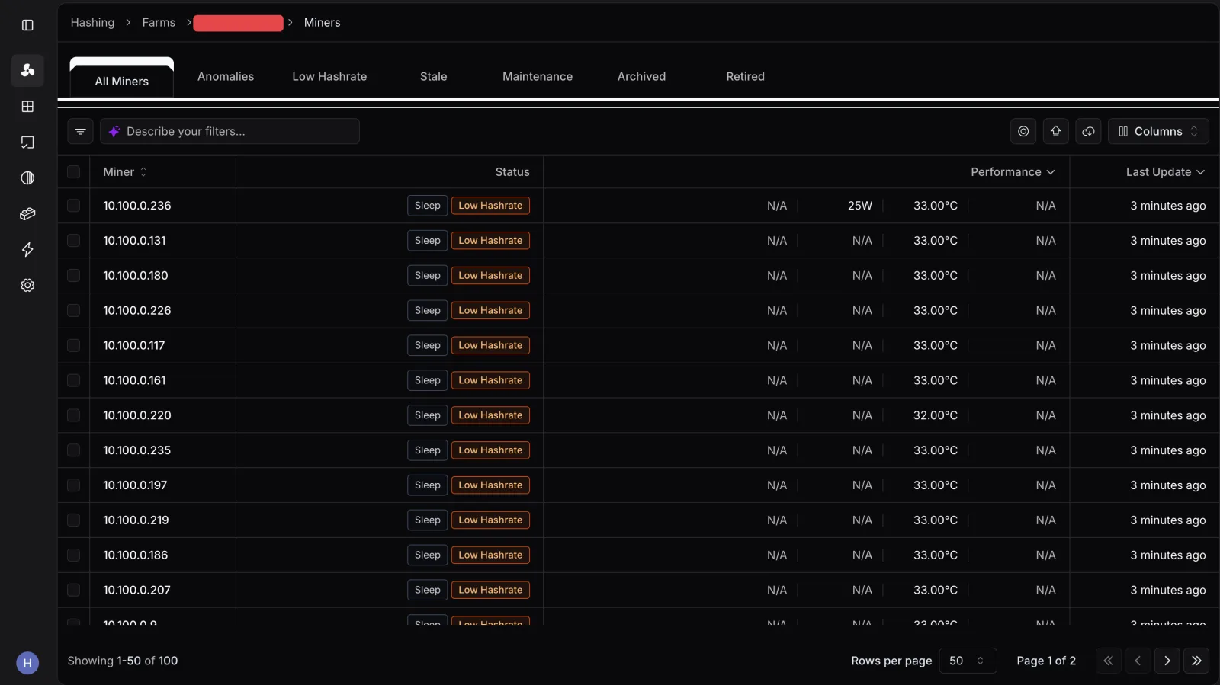Click Low Hashrate badge for 10.100.0.207
This screenshot has width=1220, height=685.
490,590
